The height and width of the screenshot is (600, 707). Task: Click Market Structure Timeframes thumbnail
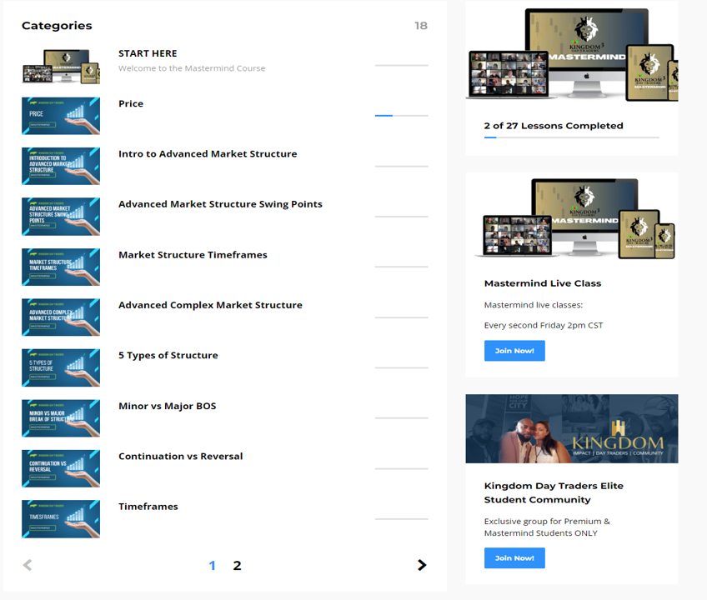click(61, 267)
